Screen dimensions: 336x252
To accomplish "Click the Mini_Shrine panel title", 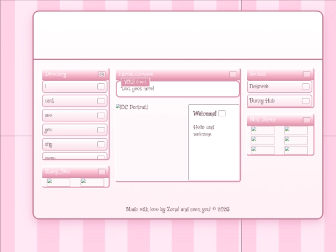I will point(263,119).
